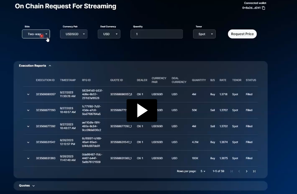The width and height of the screenshot is (297, 194).
Task: Click the rate 1.3718 cell
Action: [x=223, y=94]
